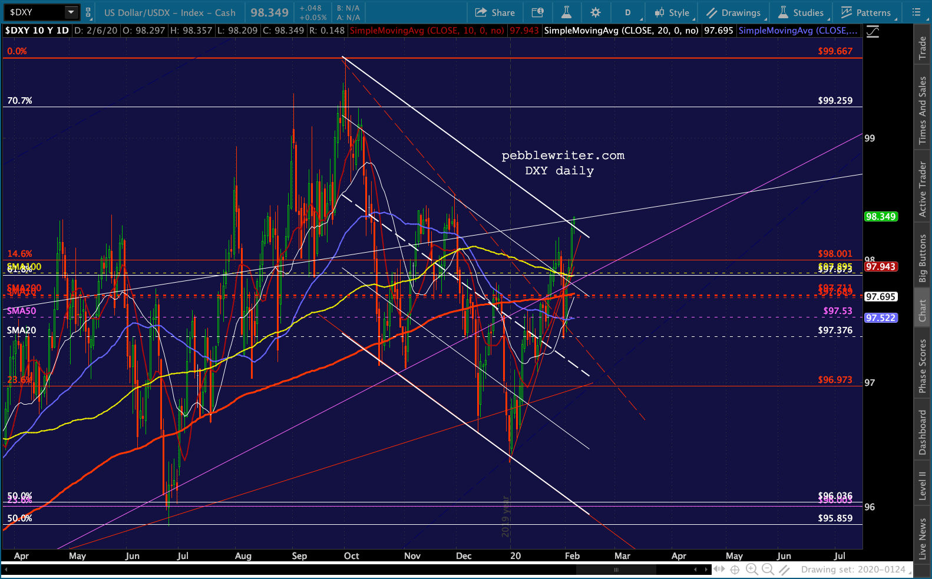Open the $DXY symbol dropdown arrow
Viewport: 932px width, 579px height.
coord(71,12)
